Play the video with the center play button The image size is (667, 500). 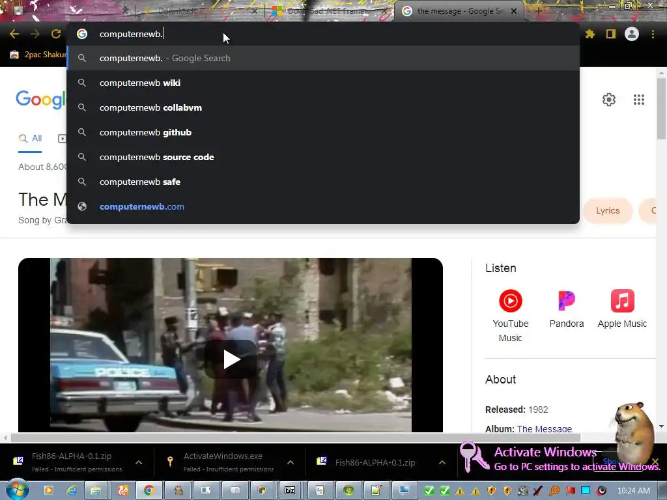pyautogui.click(x=231, y=359)
